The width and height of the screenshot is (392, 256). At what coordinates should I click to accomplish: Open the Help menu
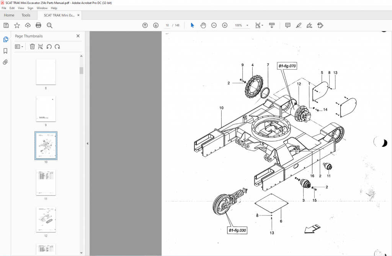54,8
